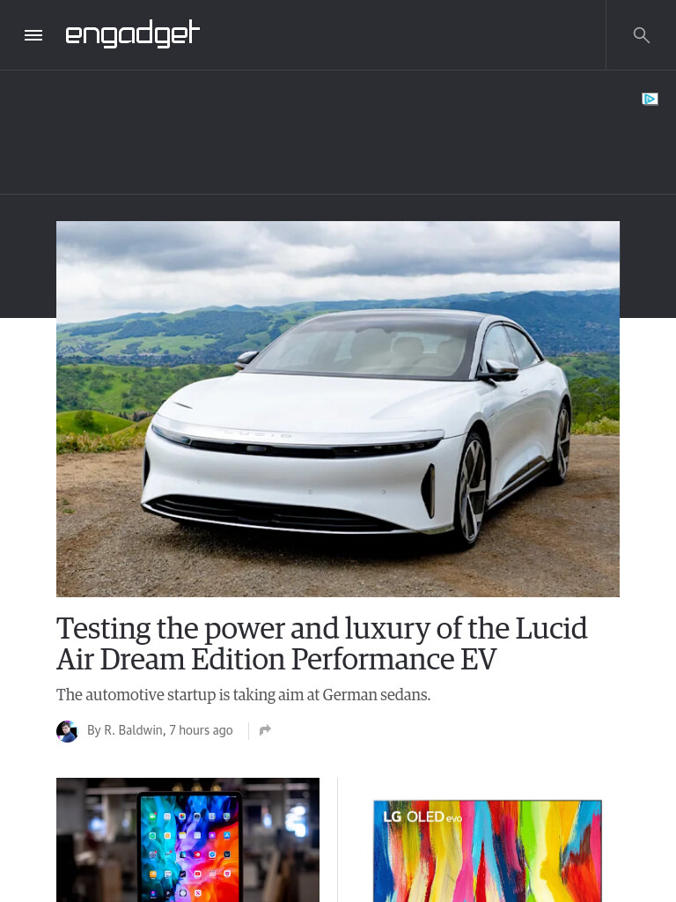
Task: Click the automotive startup subtitle text
Action: click(x=243, y=695)
